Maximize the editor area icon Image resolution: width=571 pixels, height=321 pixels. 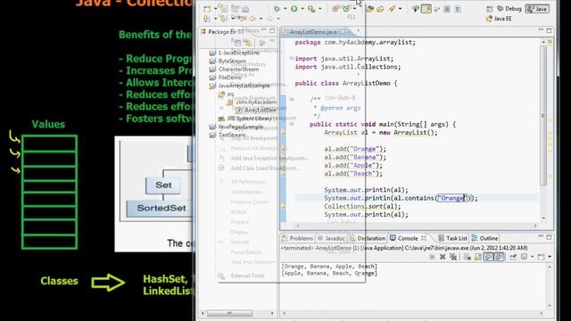(x=550, y=30)
